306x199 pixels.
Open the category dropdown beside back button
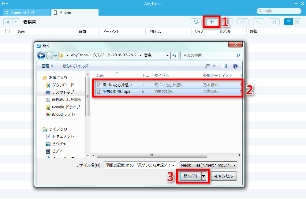point(16,22)
